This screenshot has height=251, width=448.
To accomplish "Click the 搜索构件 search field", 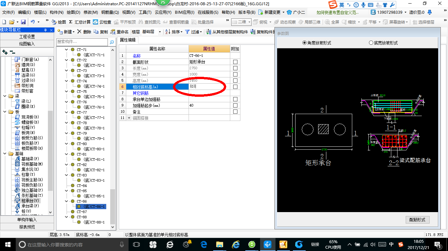I will point(82,42).
